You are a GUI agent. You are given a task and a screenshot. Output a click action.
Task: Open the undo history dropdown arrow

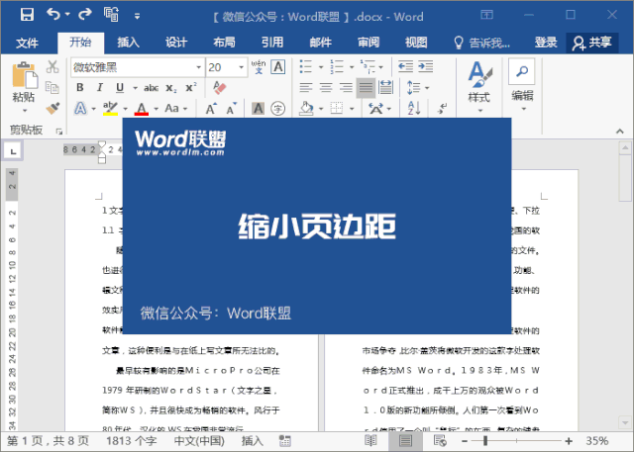click(x=67, y=15)
